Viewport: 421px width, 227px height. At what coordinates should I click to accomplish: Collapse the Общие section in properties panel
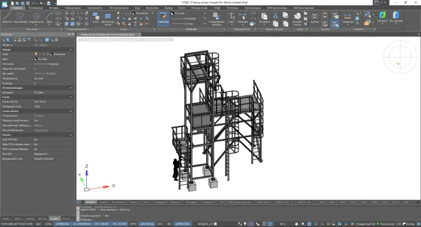[70, 50]
